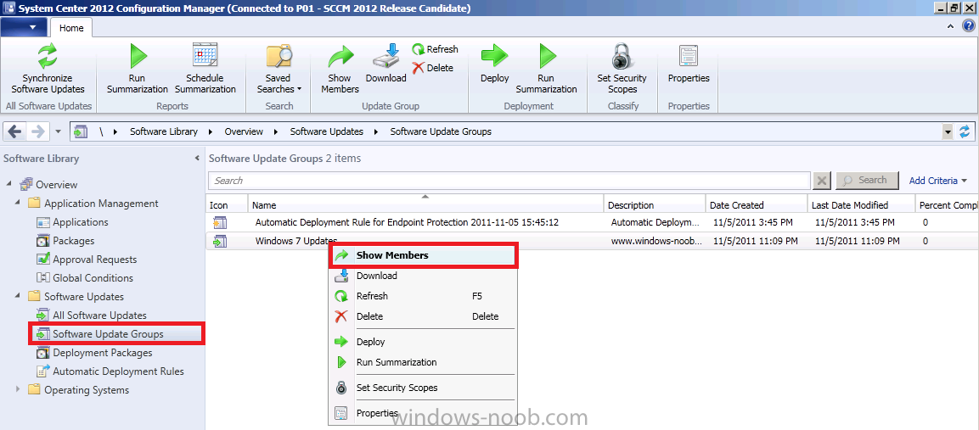979x430 pixels.
Task: Select Windows 7 Updates row
Action: pos(592,241)
